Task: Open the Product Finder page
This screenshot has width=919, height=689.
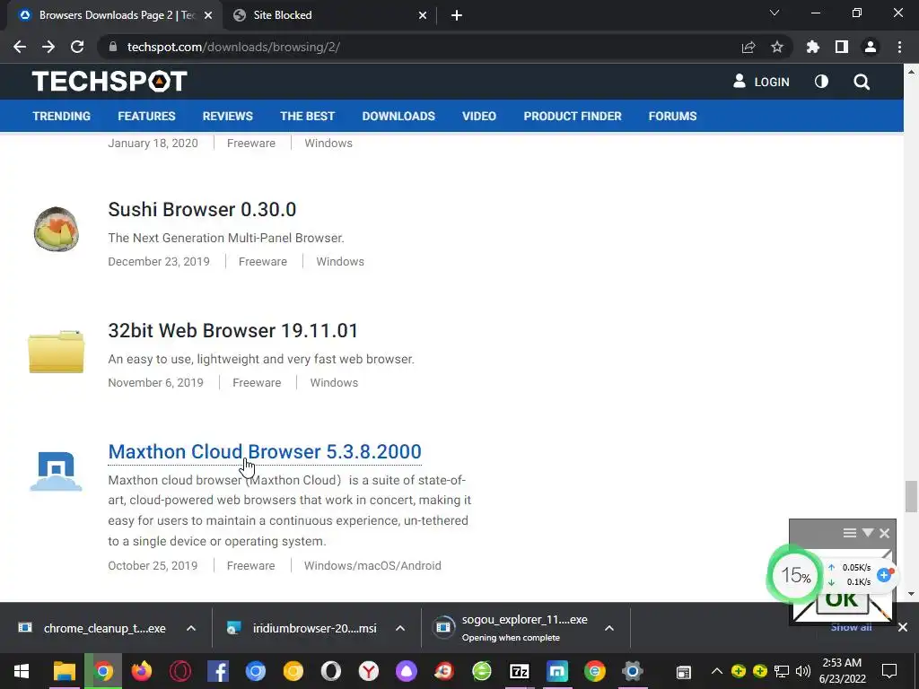Action: [x=573, y=116]
